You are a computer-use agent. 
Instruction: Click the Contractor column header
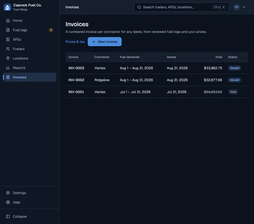102,57
